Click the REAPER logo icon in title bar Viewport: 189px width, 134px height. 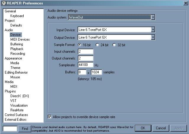[x=4, y=3]
